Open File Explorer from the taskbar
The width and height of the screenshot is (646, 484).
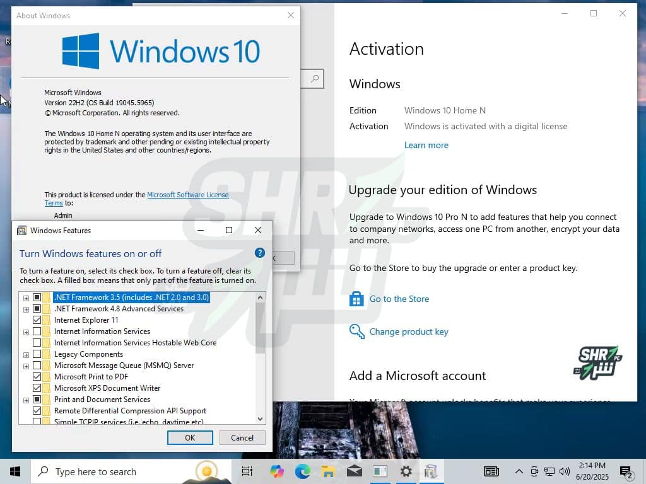328,471
